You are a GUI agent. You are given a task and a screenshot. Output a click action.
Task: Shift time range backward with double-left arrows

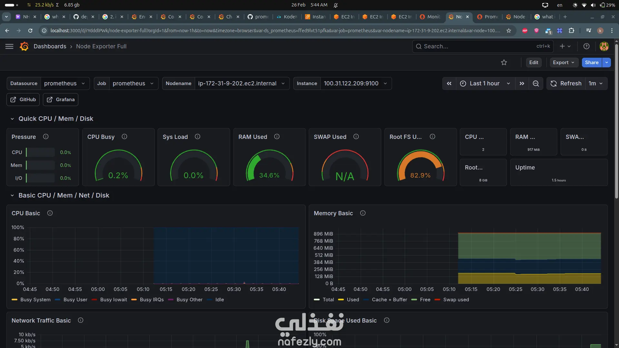(x=449, y=83)
